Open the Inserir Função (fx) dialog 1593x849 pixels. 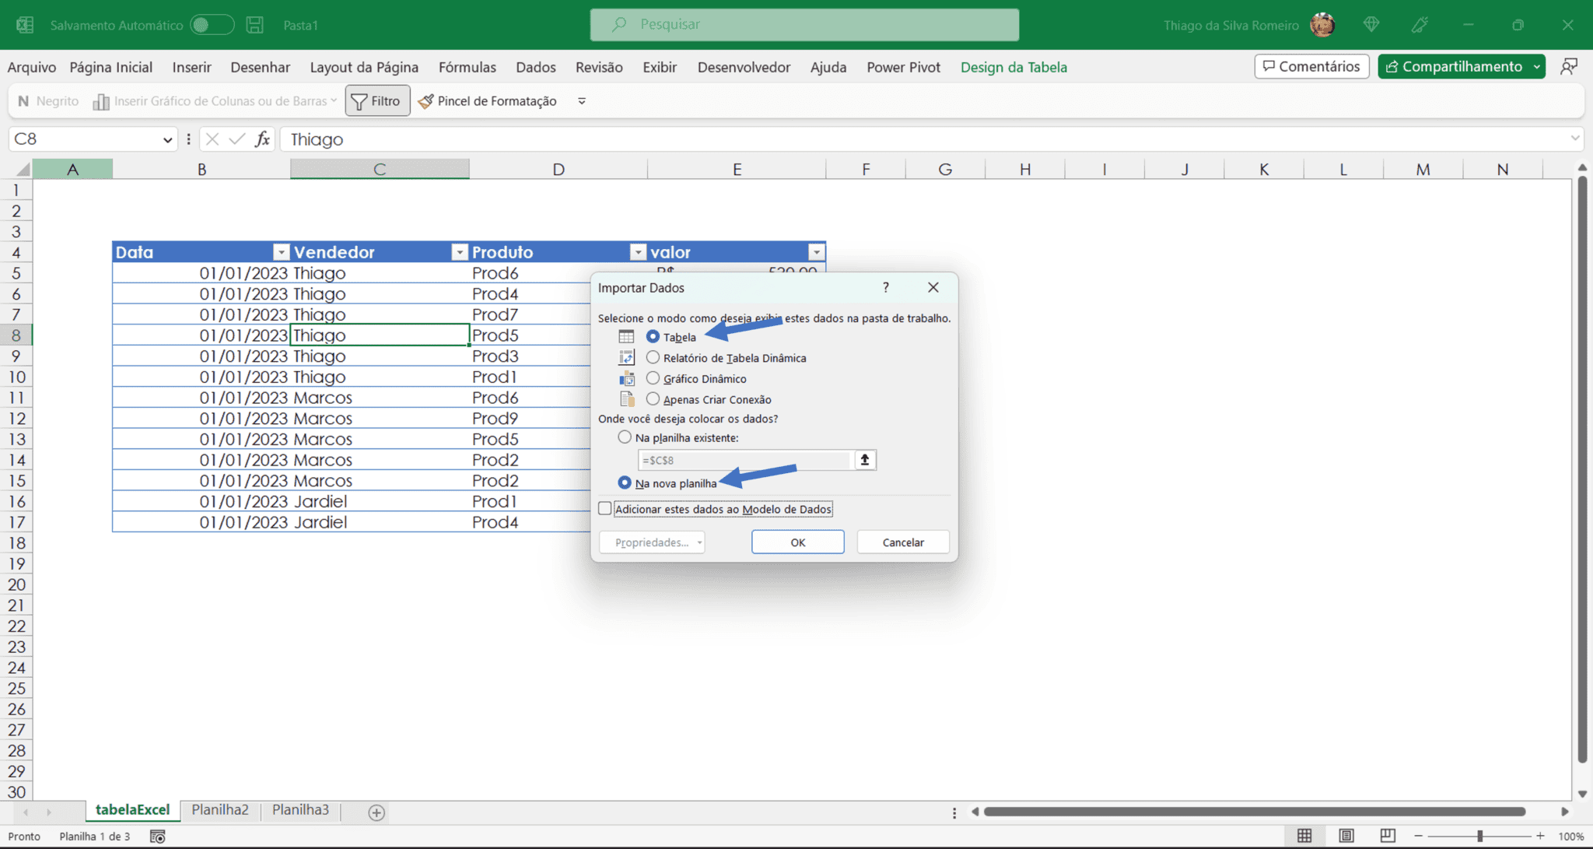(262, 139)
